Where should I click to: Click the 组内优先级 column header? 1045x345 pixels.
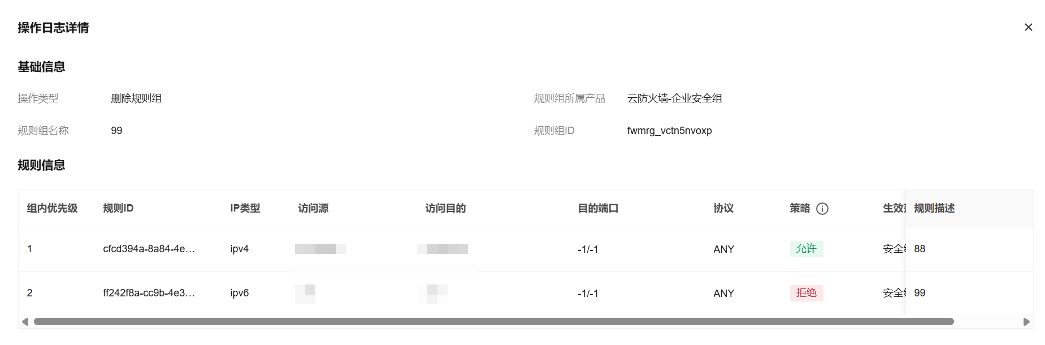coord(52,208)
